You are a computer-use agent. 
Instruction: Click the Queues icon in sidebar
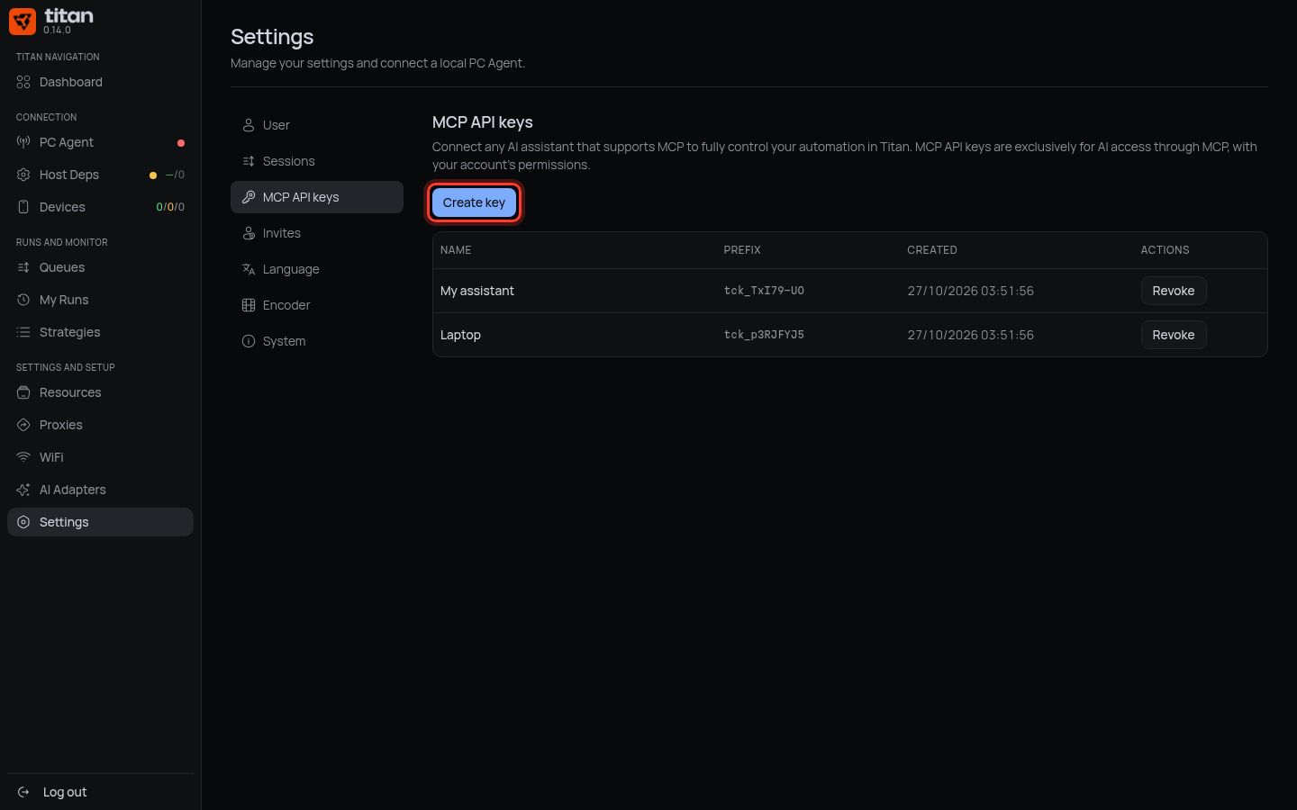[x=23, y=267]
